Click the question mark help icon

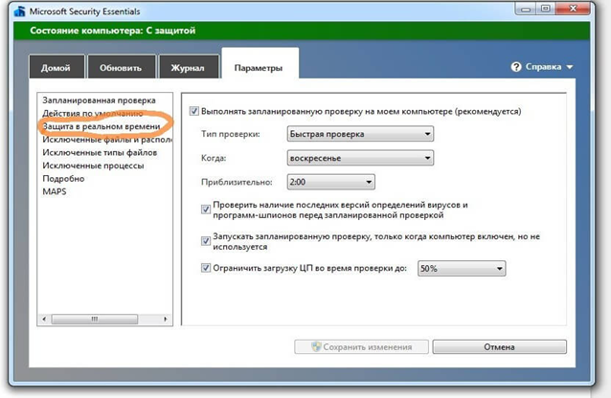516,67
